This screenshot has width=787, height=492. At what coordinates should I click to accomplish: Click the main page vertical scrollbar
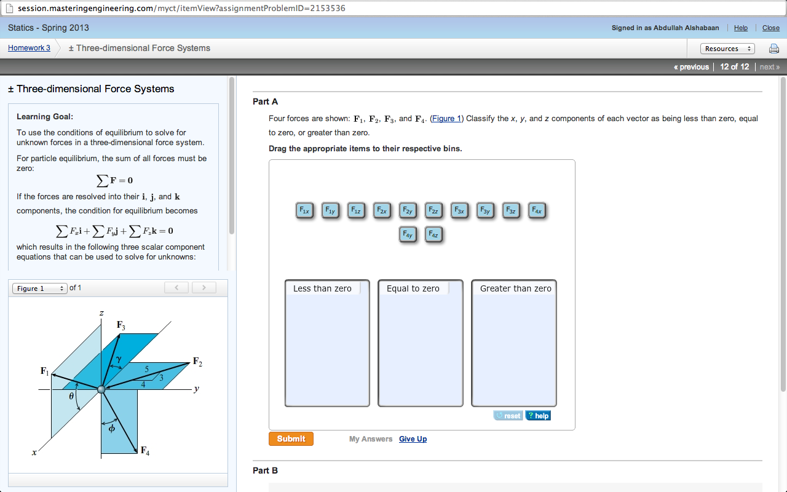tap(783, 234)
